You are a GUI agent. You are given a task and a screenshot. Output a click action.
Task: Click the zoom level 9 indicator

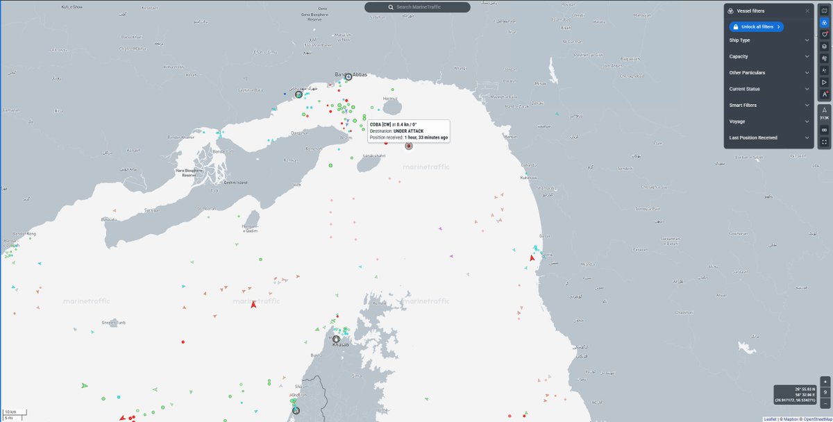pyautogui.click(x=825, y=391)
